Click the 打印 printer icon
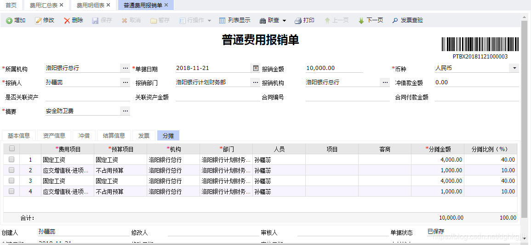Viewport: 531px width, 245px height. tap(298, 21)
